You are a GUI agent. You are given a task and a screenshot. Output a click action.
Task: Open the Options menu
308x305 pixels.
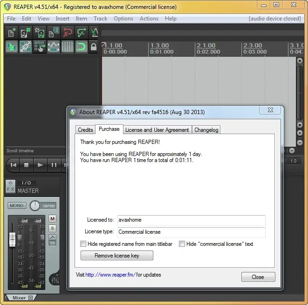(x=123, y=19)
